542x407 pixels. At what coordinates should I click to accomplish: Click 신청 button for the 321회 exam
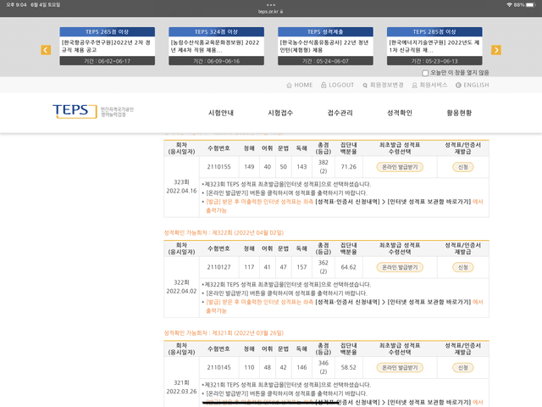(x=463, y=368)
